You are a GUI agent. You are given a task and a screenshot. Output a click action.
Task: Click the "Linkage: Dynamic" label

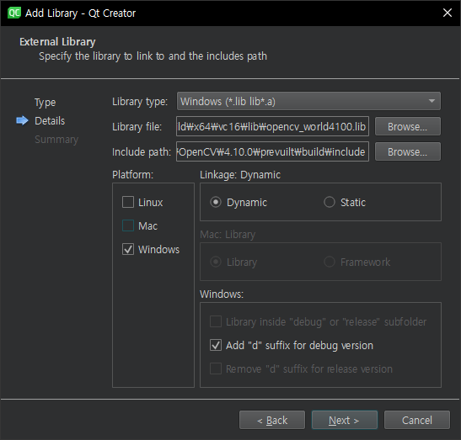point(240,175)
